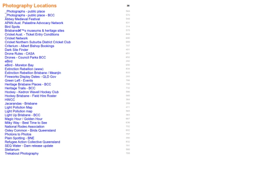Click the number next to Bird Spots
259x194 pixels.
(128, 26)
